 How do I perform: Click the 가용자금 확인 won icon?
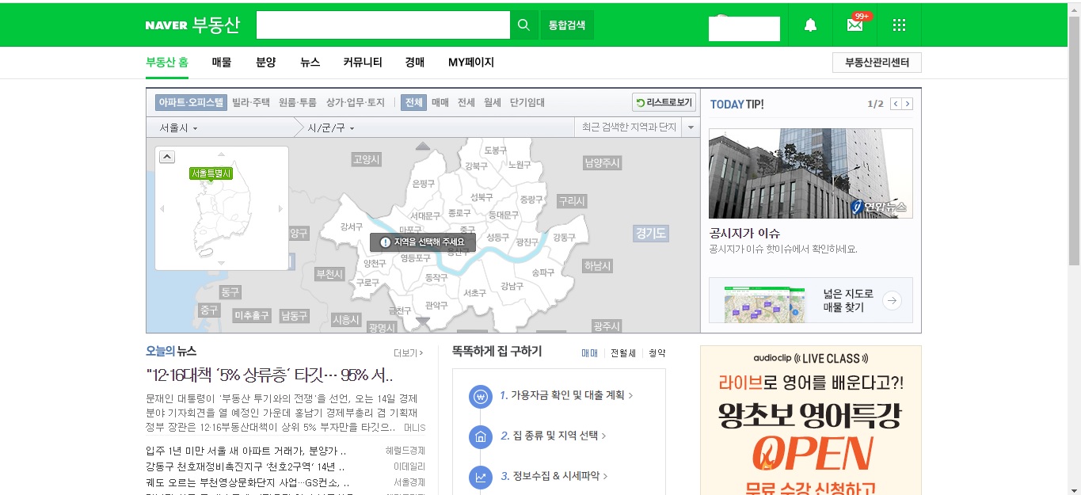(480, 396)
